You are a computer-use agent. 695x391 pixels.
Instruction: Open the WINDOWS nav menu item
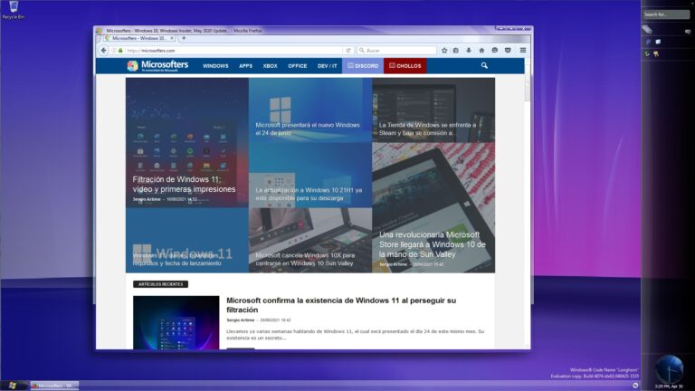(x=215, y=66)
